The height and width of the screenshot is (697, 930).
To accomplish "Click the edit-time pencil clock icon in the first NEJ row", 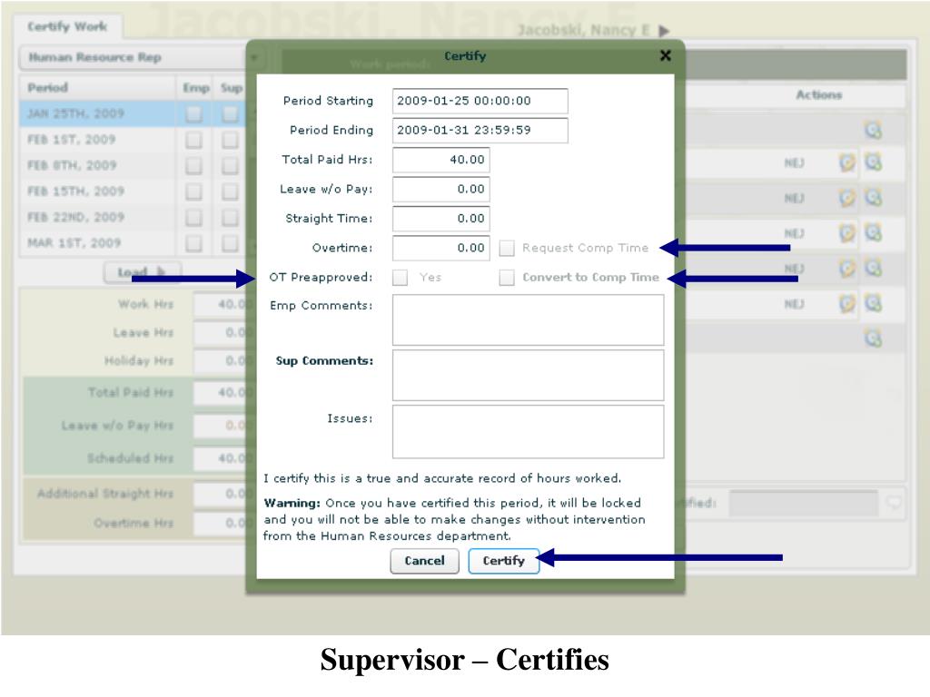I will [x=847, y=162].
